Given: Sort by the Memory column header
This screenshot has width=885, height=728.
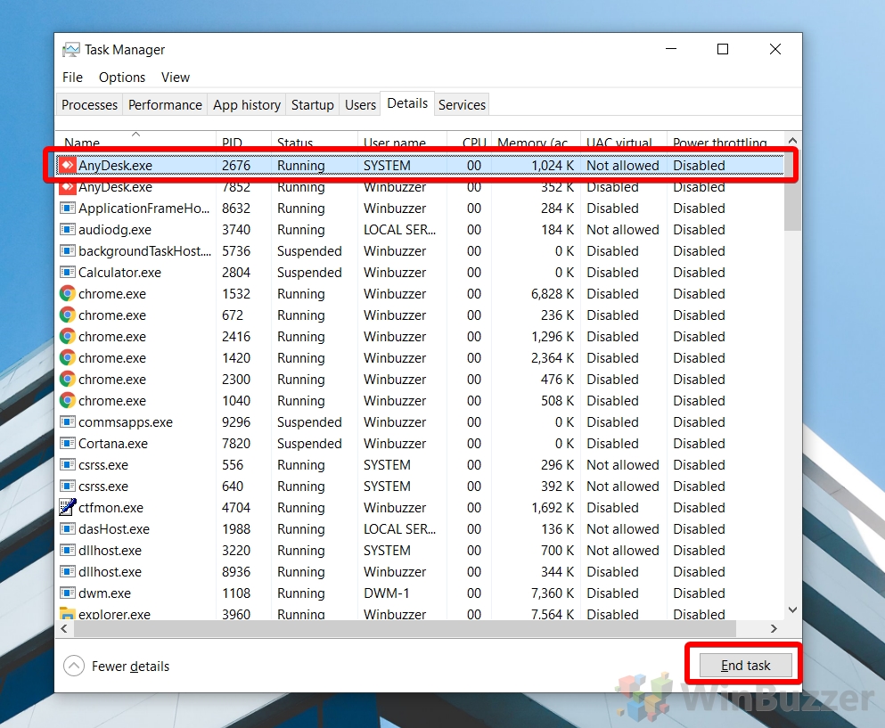Looking at the screenshot, I should click(x=537, y=141).
